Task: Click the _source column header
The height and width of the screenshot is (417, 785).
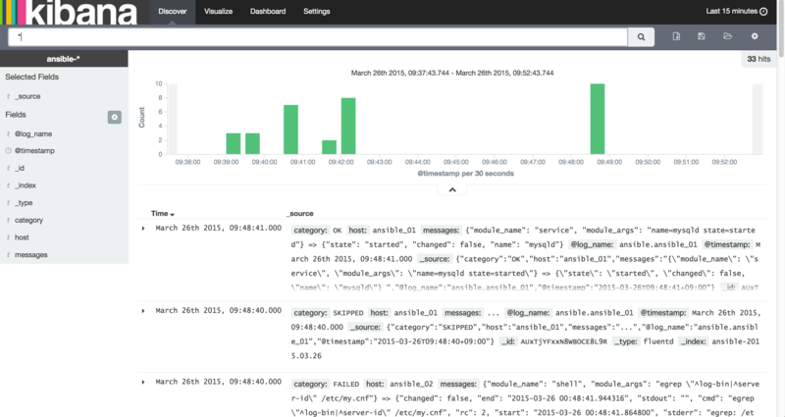Action: tap(300, 213)
